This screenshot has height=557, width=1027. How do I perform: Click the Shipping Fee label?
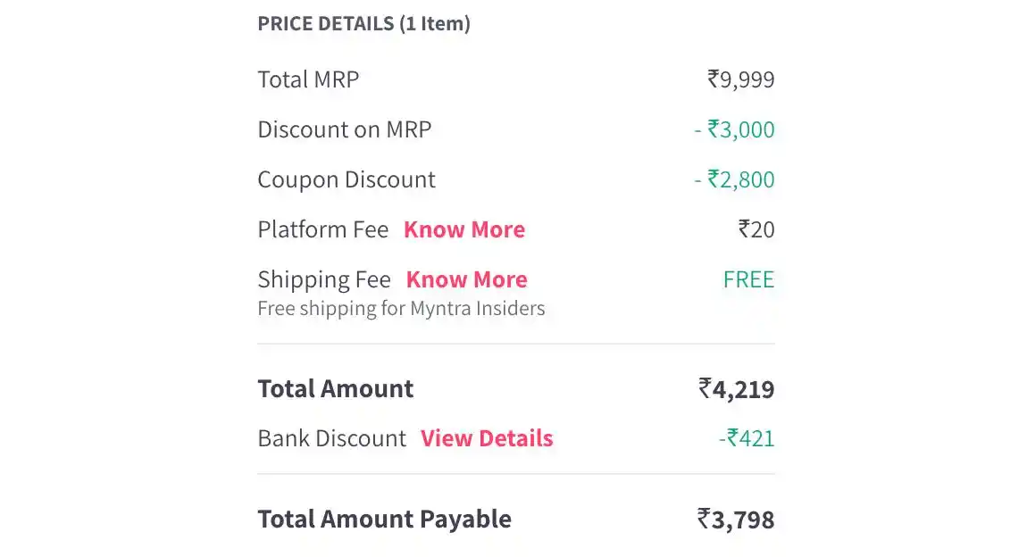(x=324, y=279)
